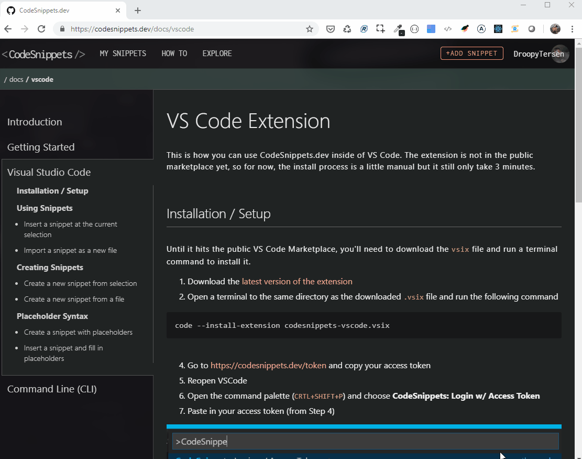Select Visual Studio Code sidebar section
Viewport: 582px width, 459px height.
coord(49,173)
